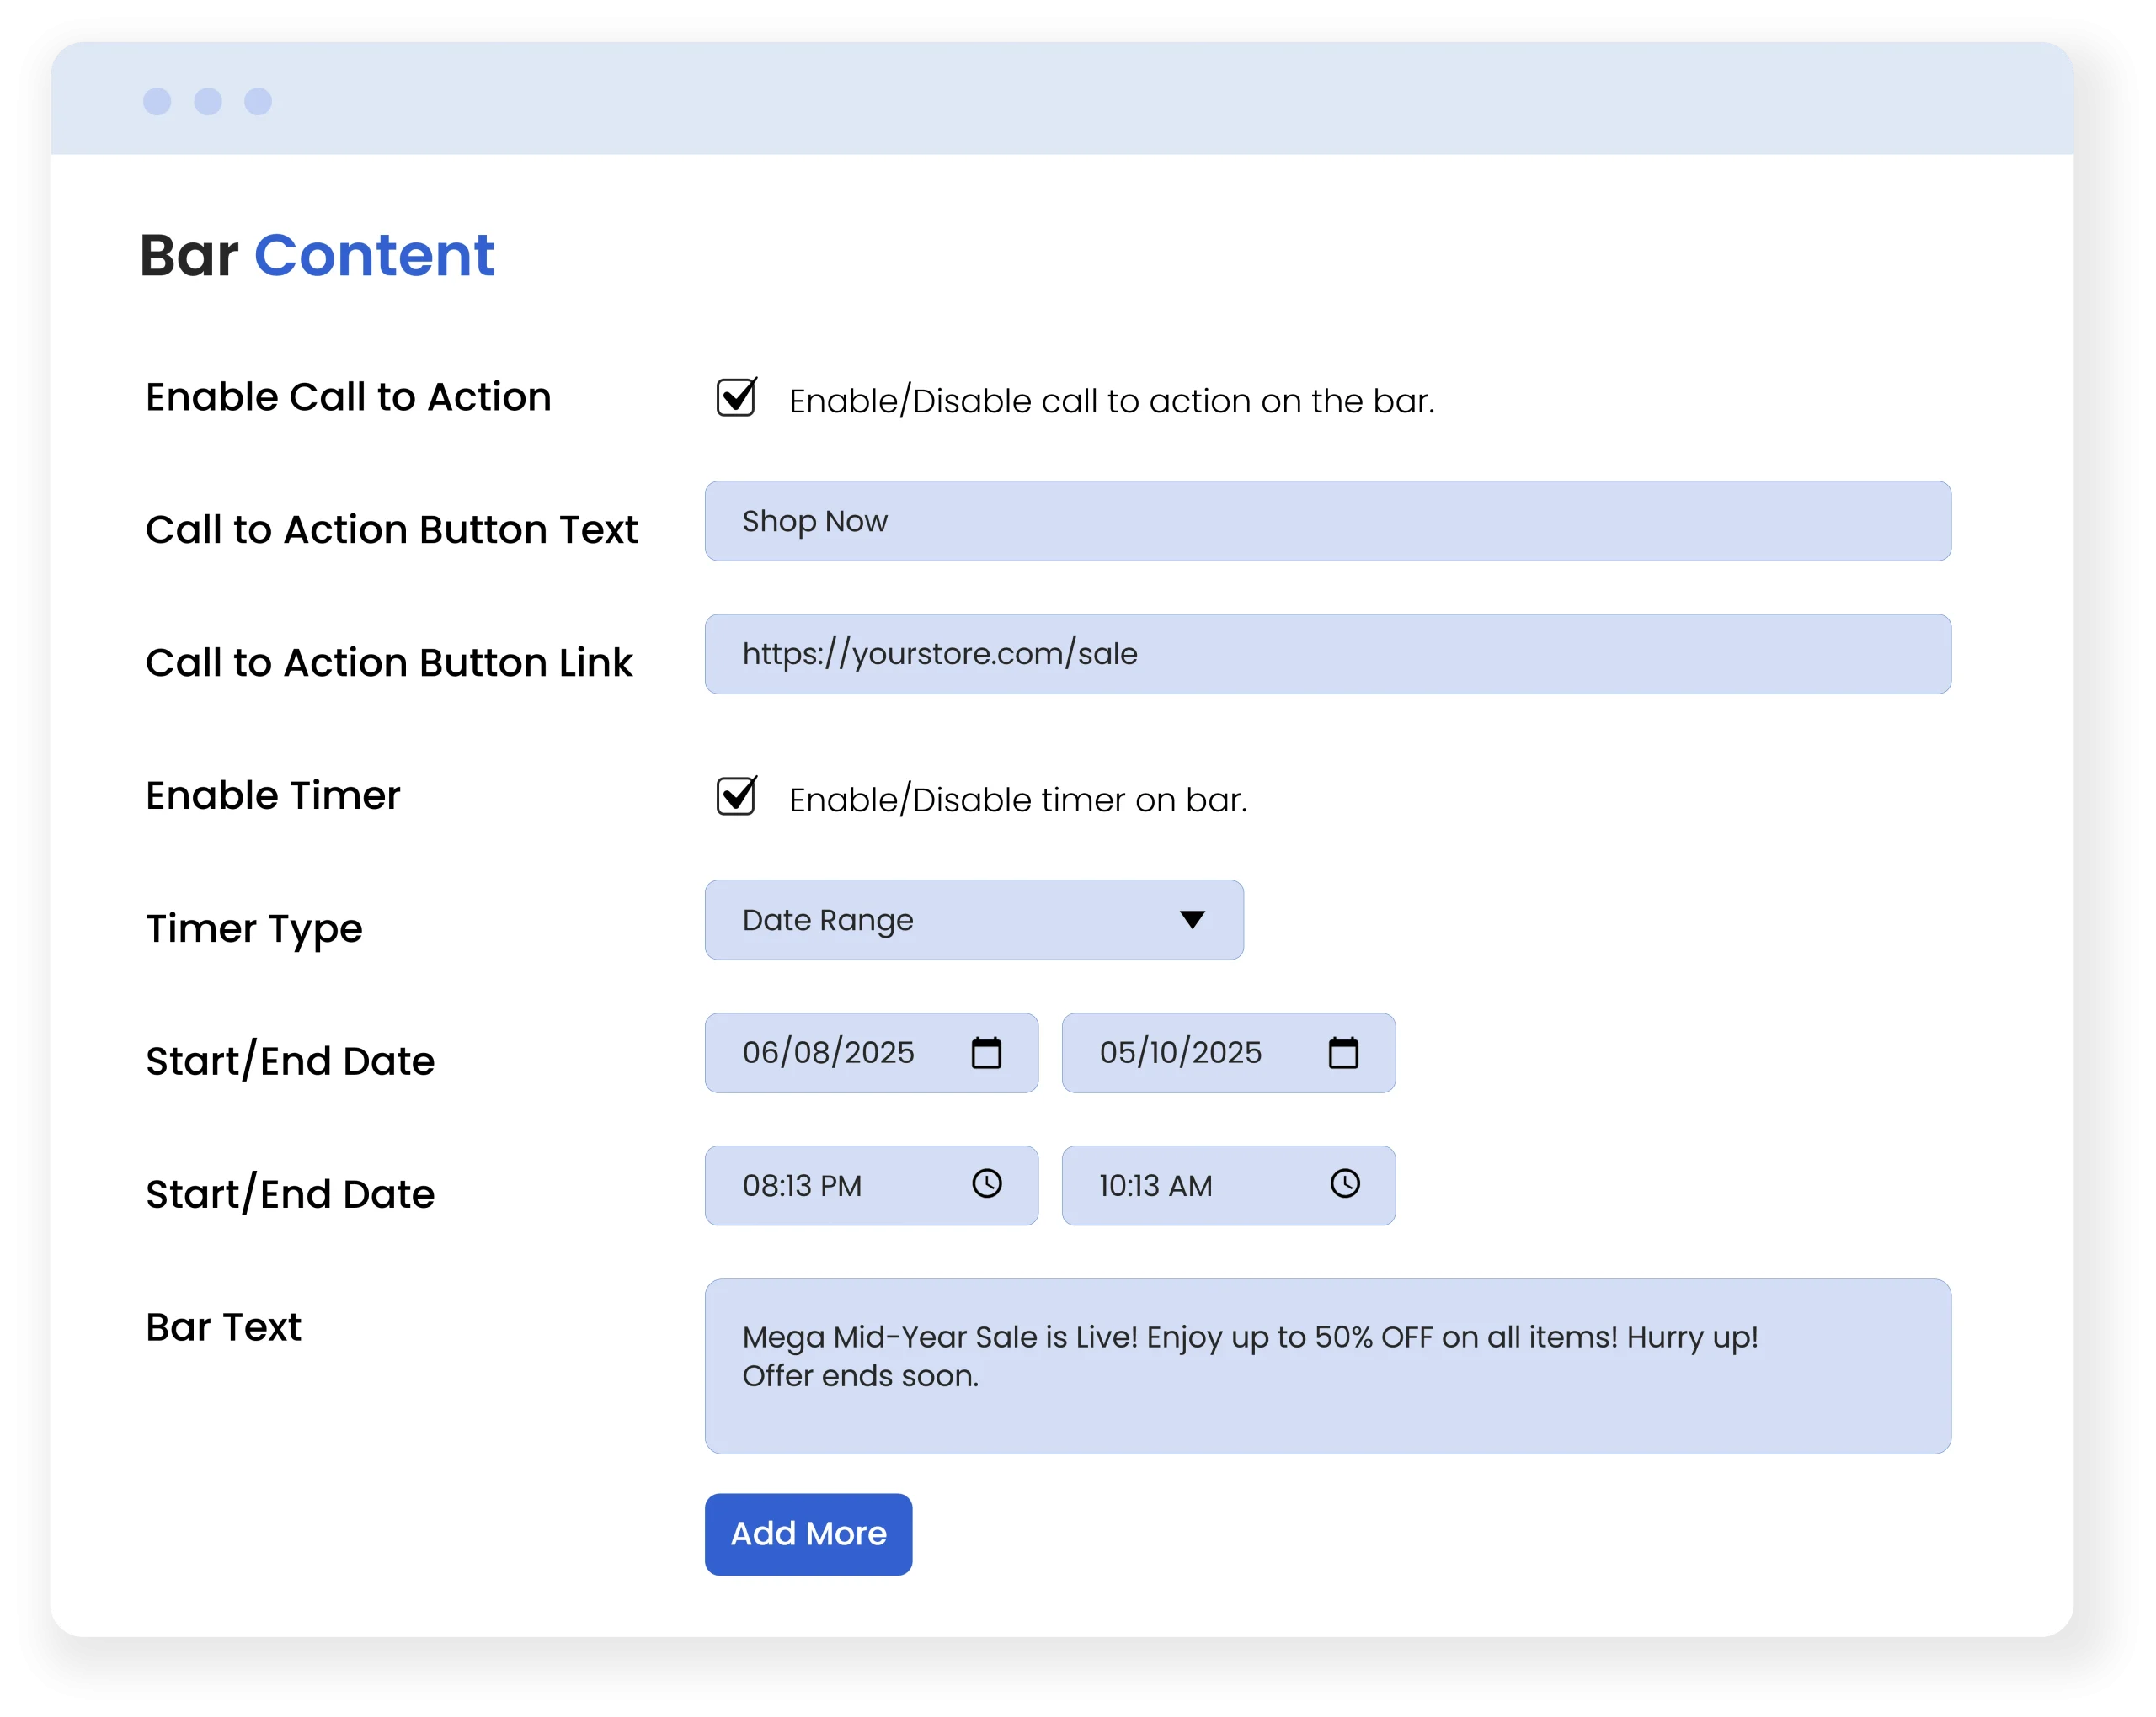
Task: Click the second window dot
Action: tap(208, 101)
